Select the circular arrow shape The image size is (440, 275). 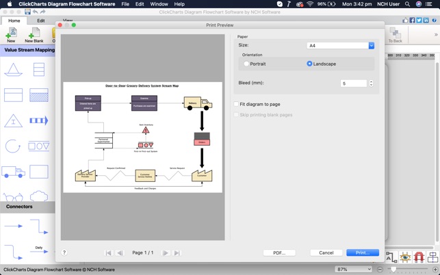[x=13, y=146]
